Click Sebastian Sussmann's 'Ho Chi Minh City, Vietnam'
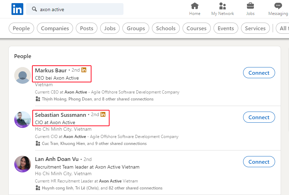 coord(63,129)
